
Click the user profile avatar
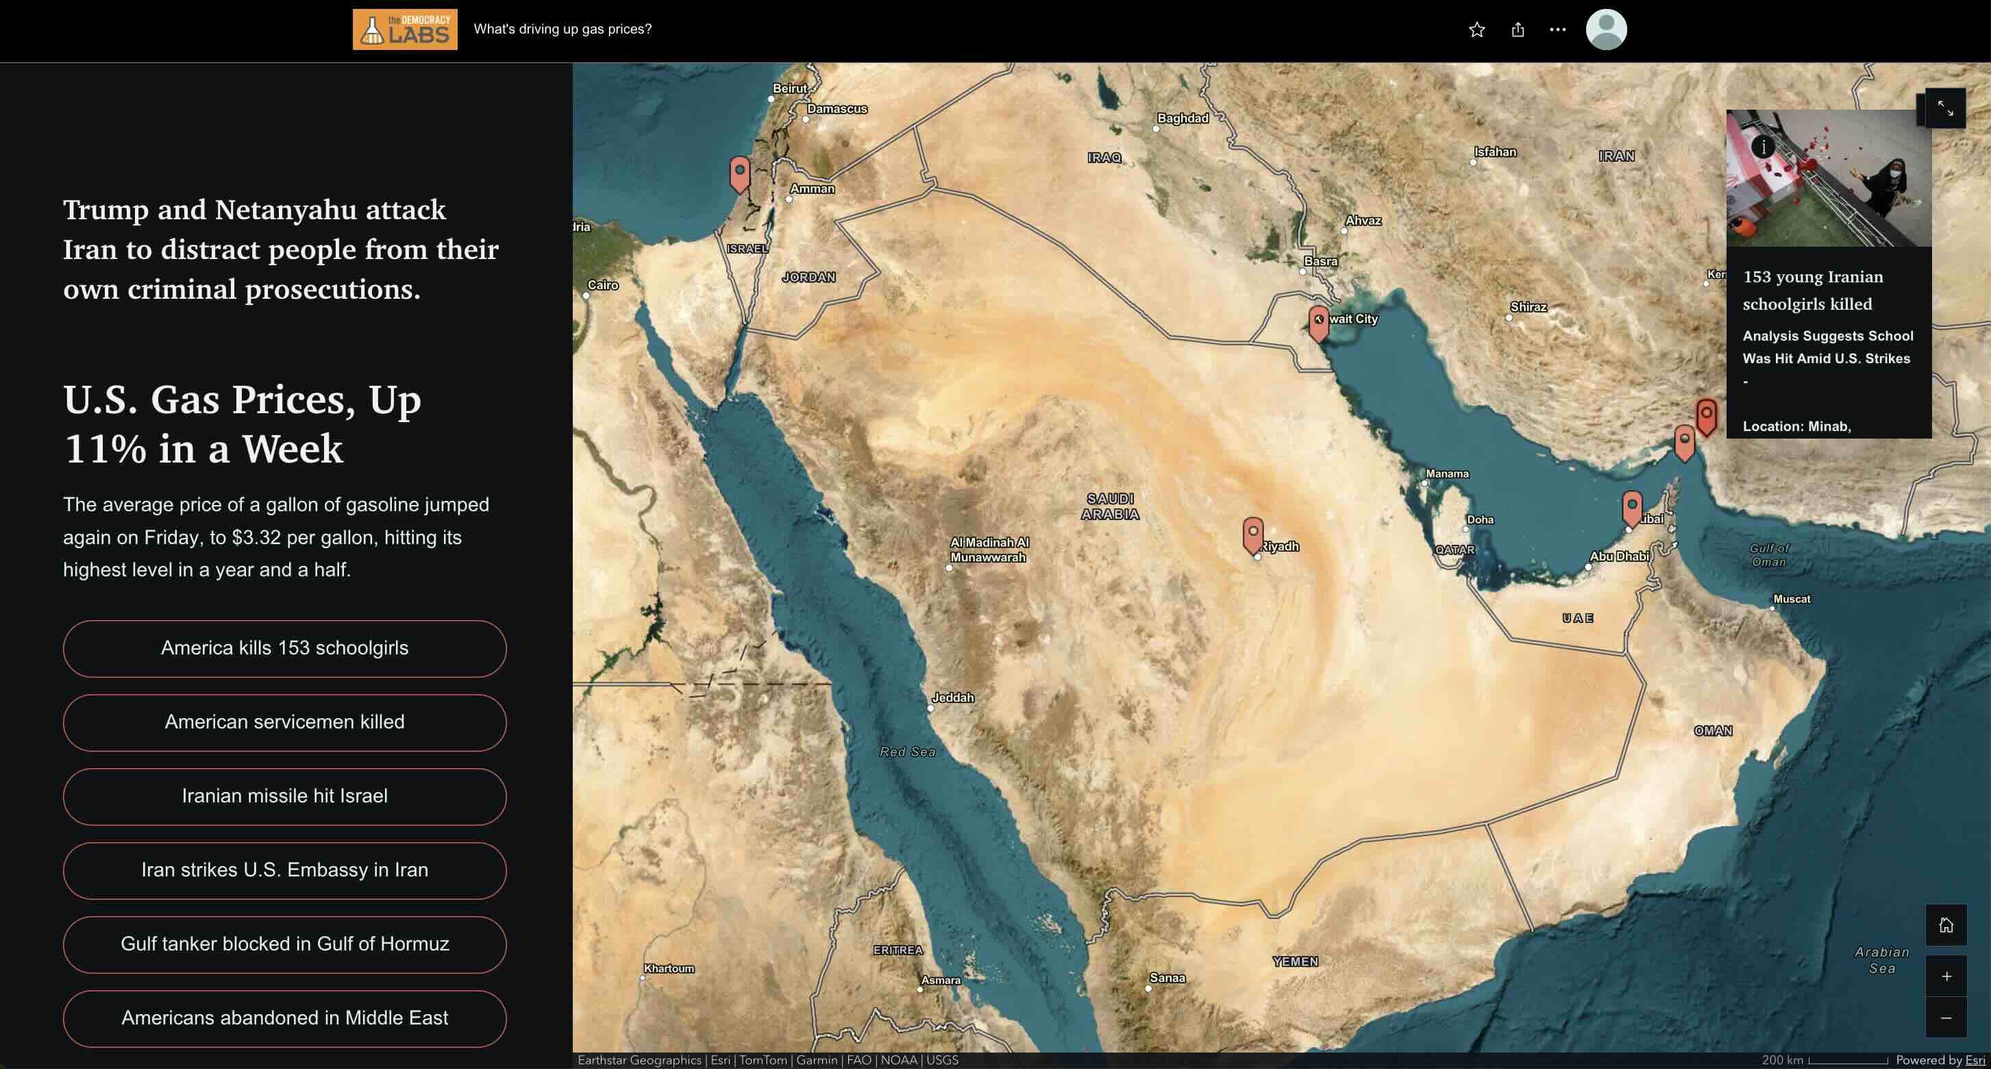click(1605, 29)
